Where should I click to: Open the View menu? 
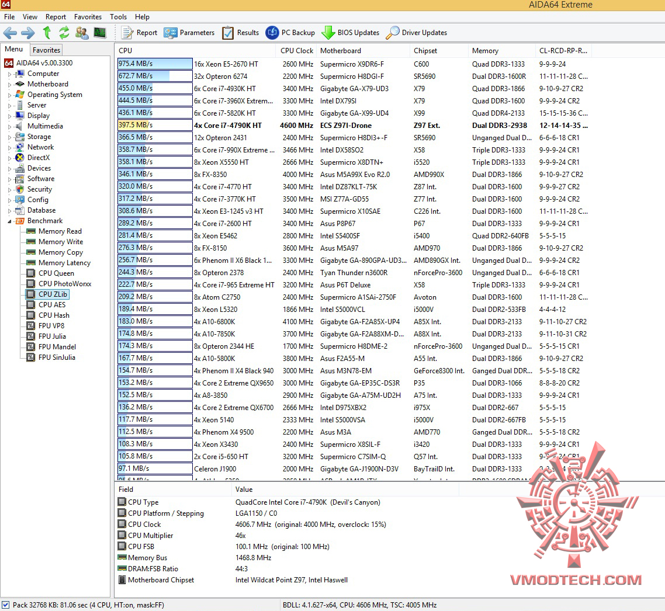click(30, 17)
